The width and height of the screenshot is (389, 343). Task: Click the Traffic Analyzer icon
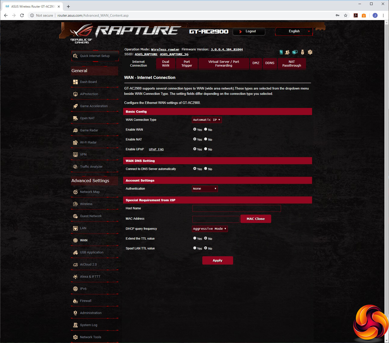tap(75, 167)
